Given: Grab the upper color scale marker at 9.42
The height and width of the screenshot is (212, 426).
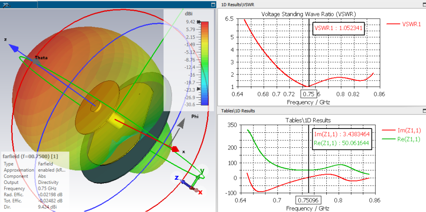Looking at the screenshot, I should click(199, 22).
